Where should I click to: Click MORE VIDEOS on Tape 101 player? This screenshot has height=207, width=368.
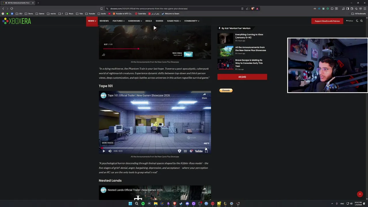108,143
